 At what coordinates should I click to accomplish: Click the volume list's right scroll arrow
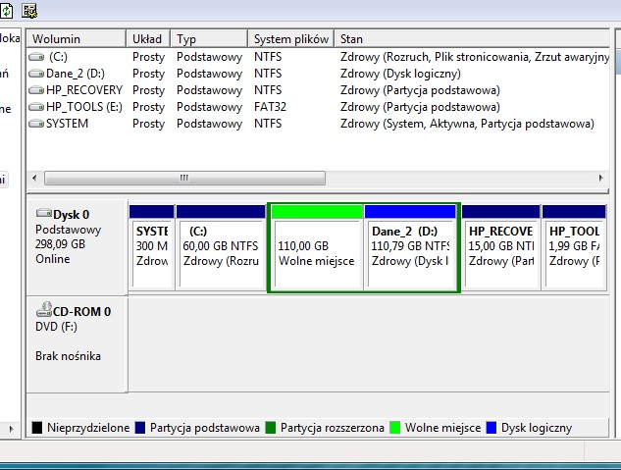(600, 179)
